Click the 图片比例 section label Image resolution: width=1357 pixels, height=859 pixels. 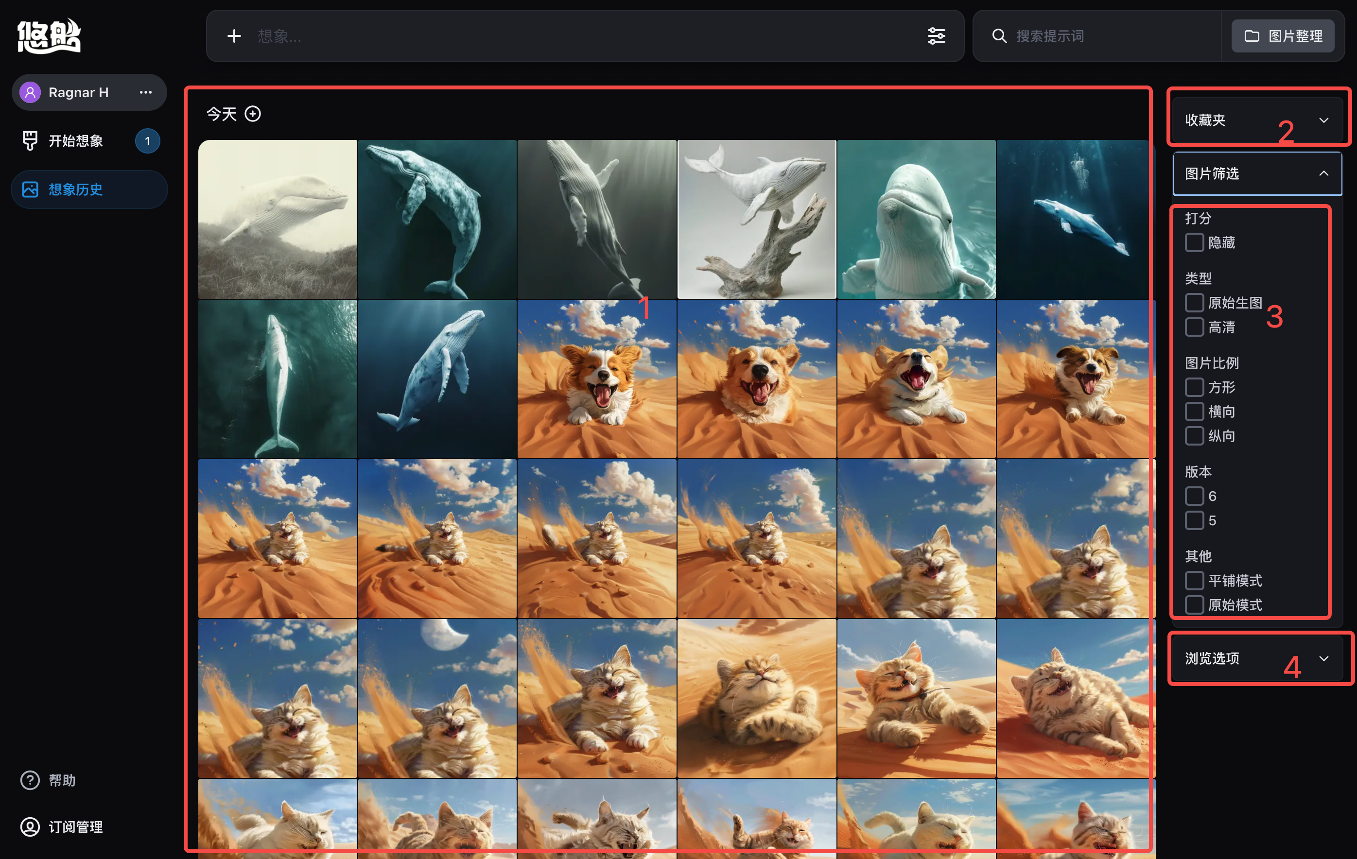click(x=1212, y=363)
